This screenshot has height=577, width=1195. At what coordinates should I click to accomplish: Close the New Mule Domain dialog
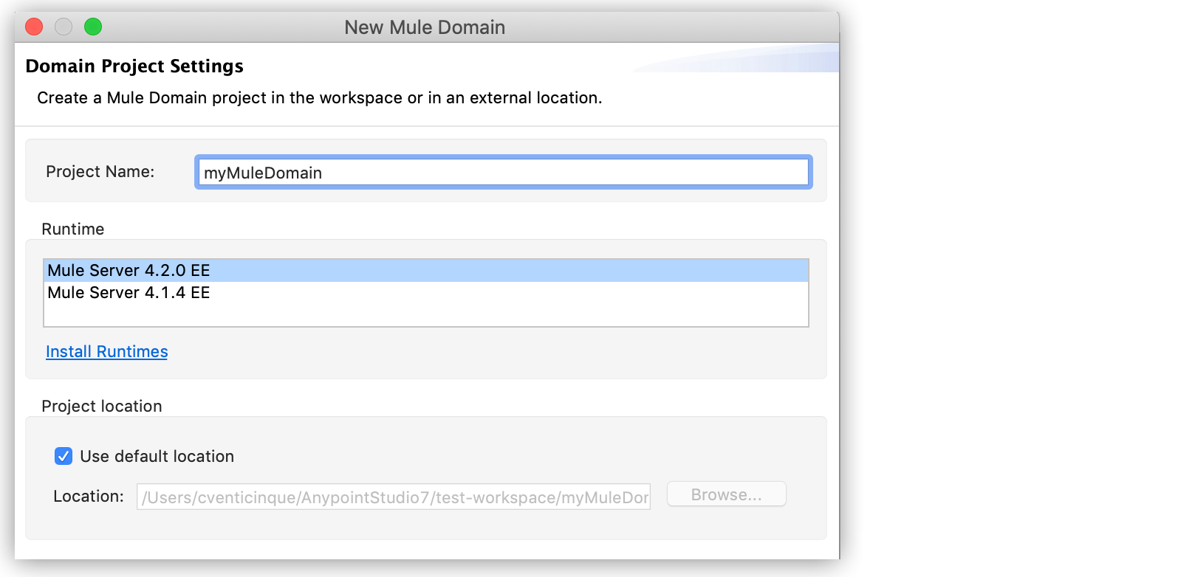tap(34, 27)
